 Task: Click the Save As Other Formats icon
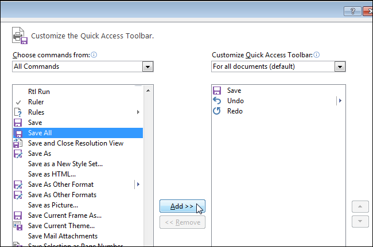(x=18, y=195)
